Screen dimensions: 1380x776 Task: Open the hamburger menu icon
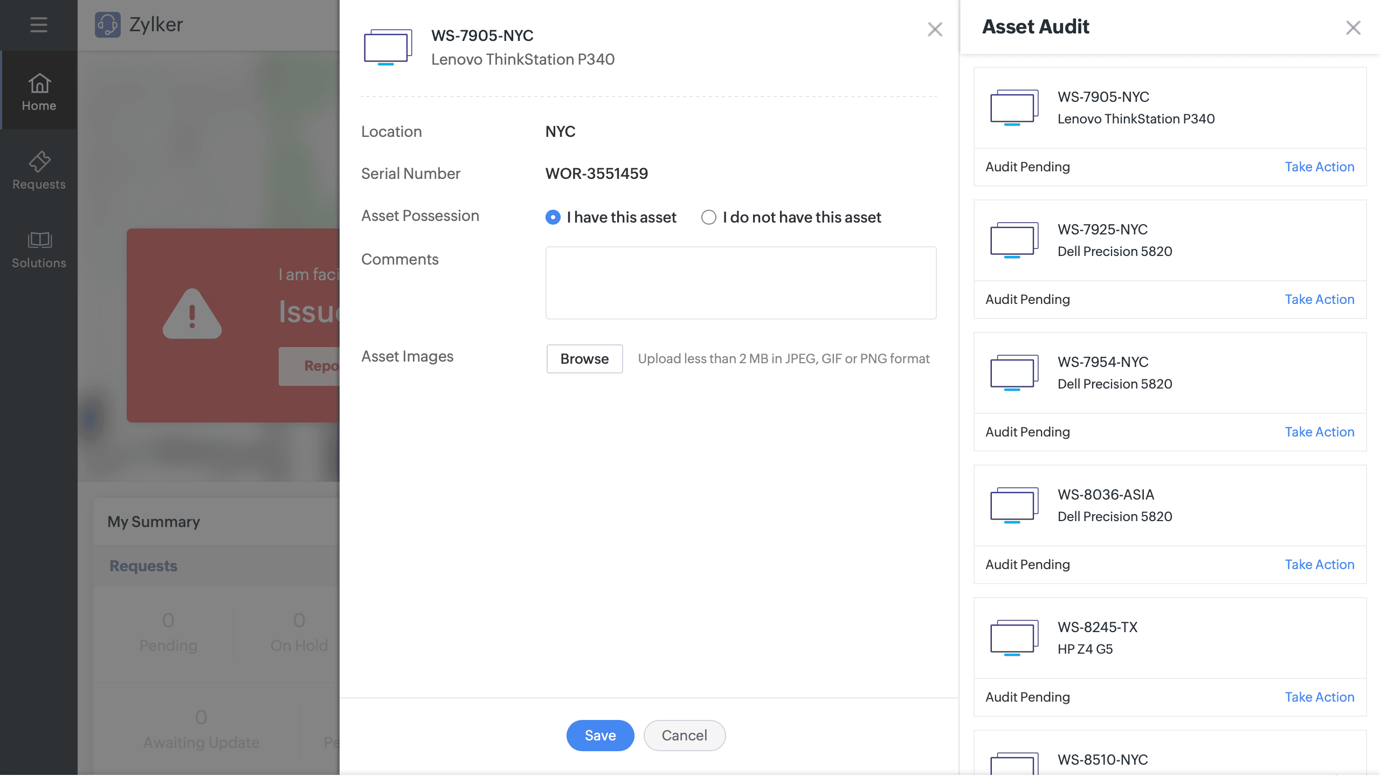[38, 25]
